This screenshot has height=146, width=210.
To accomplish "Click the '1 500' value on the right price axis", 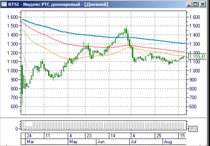I will [195, 26].
